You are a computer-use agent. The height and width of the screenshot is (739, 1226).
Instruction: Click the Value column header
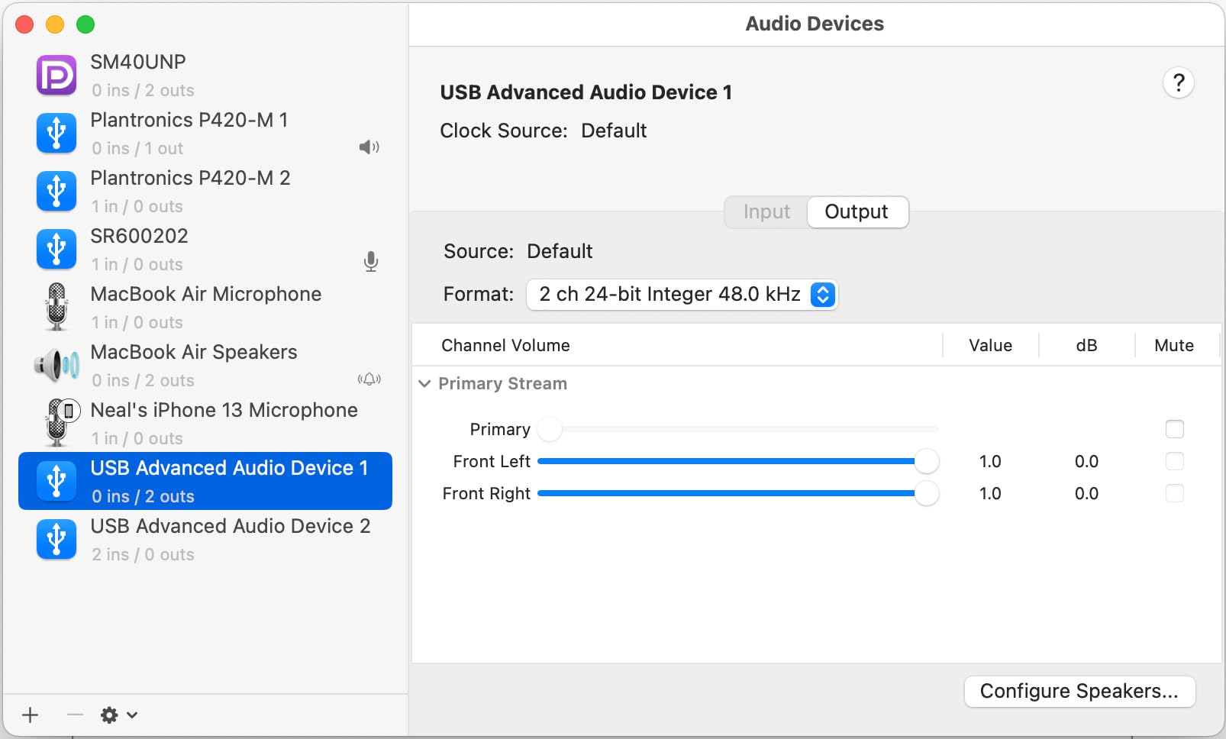point(991,345)
